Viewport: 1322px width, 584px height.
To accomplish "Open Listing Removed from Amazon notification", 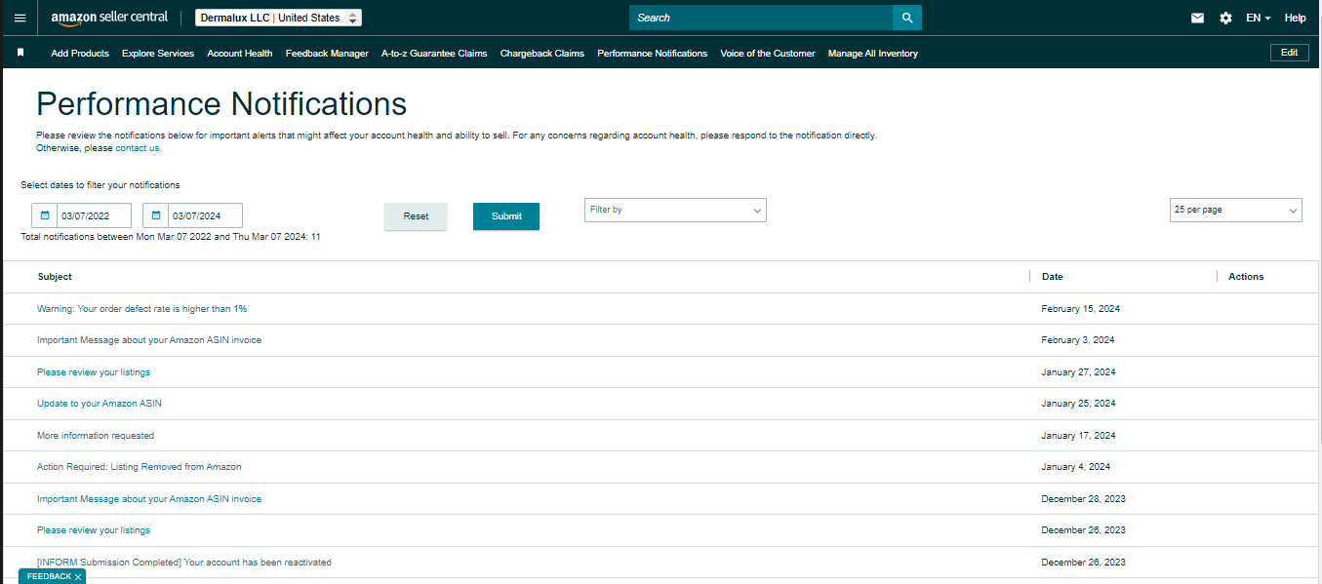I will (x=139, y=467).
